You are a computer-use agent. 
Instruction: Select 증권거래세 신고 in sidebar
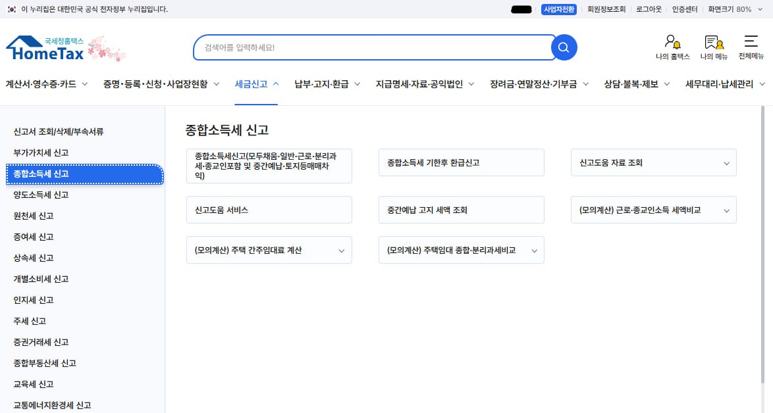pyautogui.click(x=41, y=342)
